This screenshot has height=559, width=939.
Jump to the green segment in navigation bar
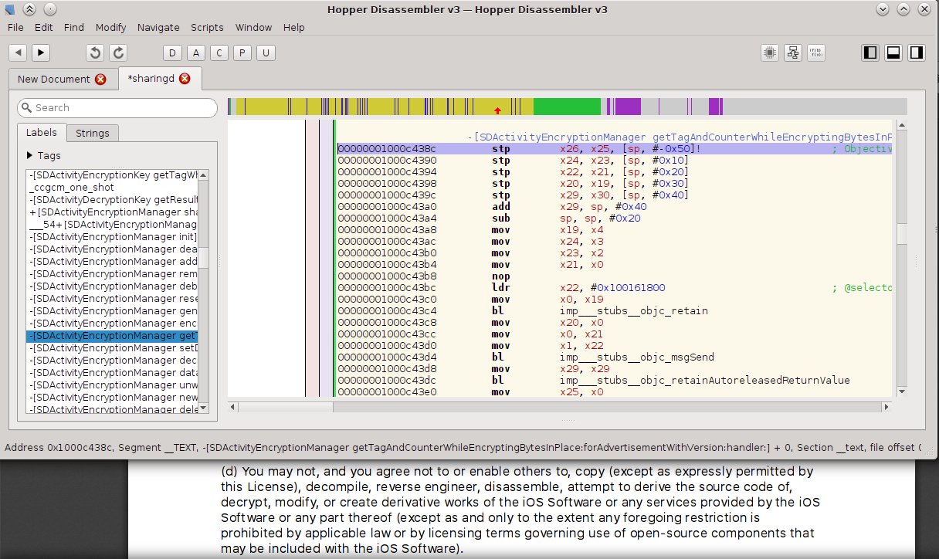pos(567,107)
